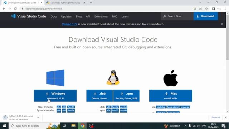The image size is (229, 129).
Task: Go back to the previous page
Action: point(4,9)
